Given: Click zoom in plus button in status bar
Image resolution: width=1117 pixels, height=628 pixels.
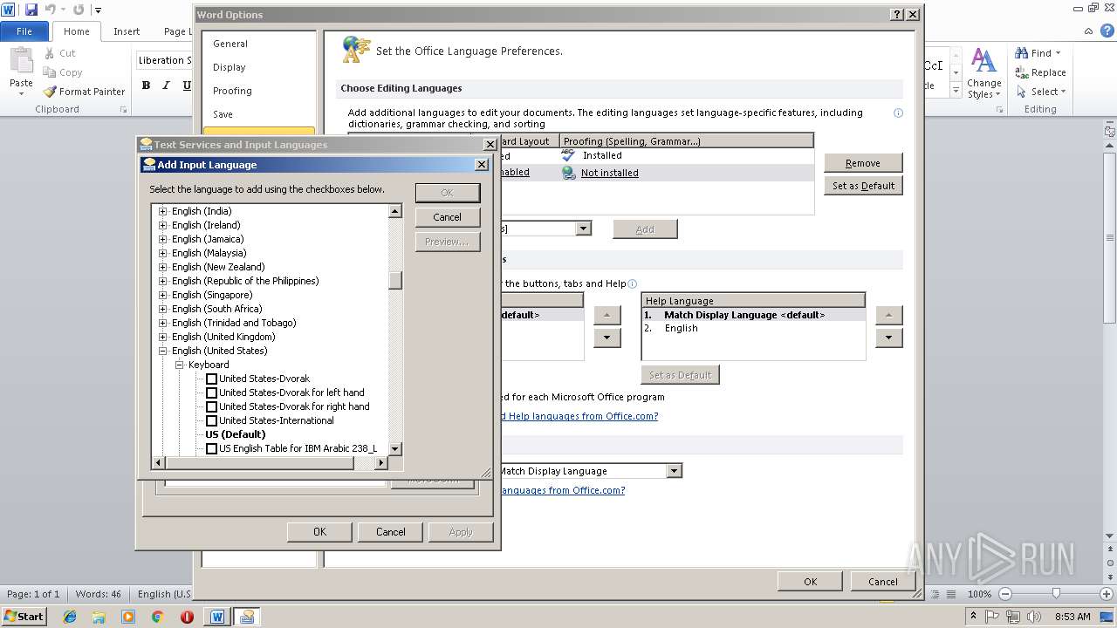Looking at the screenshot, I should [x=1107, y=594].
